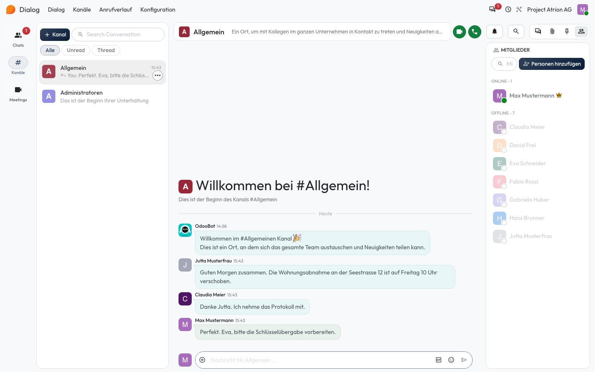The height and width of the screenshot is (372, 595).
Task: Open user menu avatar in top bar
Action: click(x=583, y=10)
